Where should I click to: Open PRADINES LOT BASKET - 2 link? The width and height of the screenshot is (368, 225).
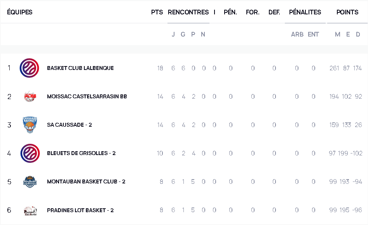80,210
